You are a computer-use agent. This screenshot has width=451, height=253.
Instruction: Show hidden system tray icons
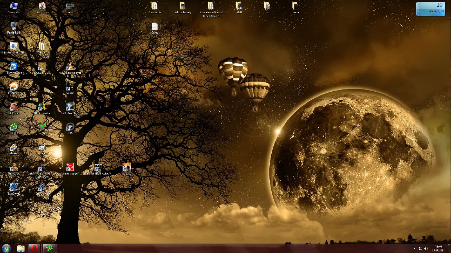tap(414, 249)
